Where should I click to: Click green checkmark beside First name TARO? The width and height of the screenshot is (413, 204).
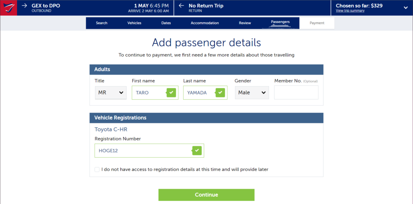coord(171,93)
